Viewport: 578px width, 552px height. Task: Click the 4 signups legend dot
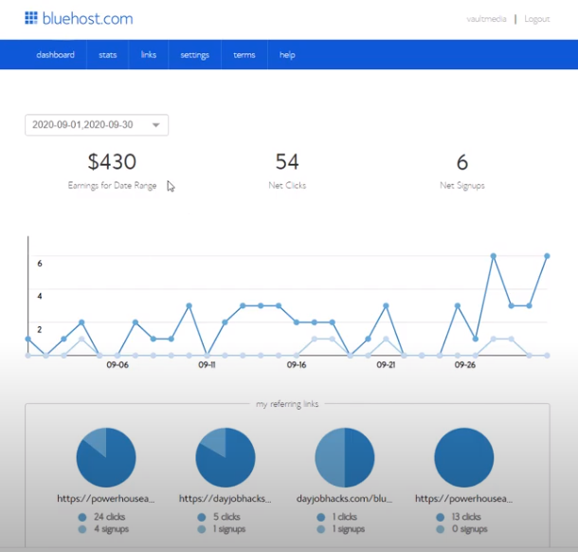[x=82, y=529]
